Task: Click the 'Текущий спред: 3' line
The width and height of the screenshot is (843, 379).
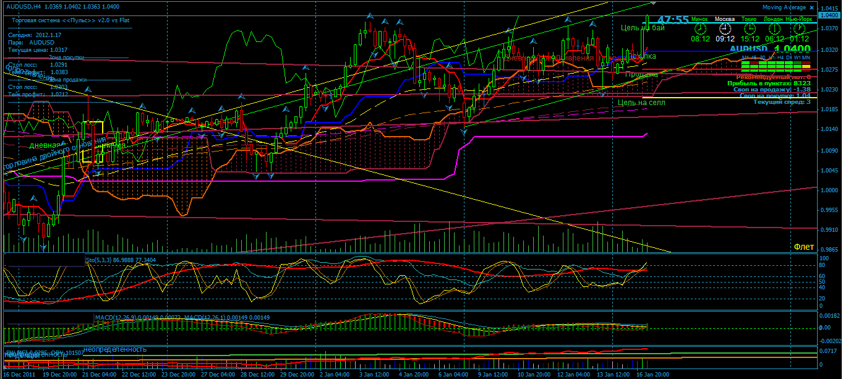Action: [781, 101]
